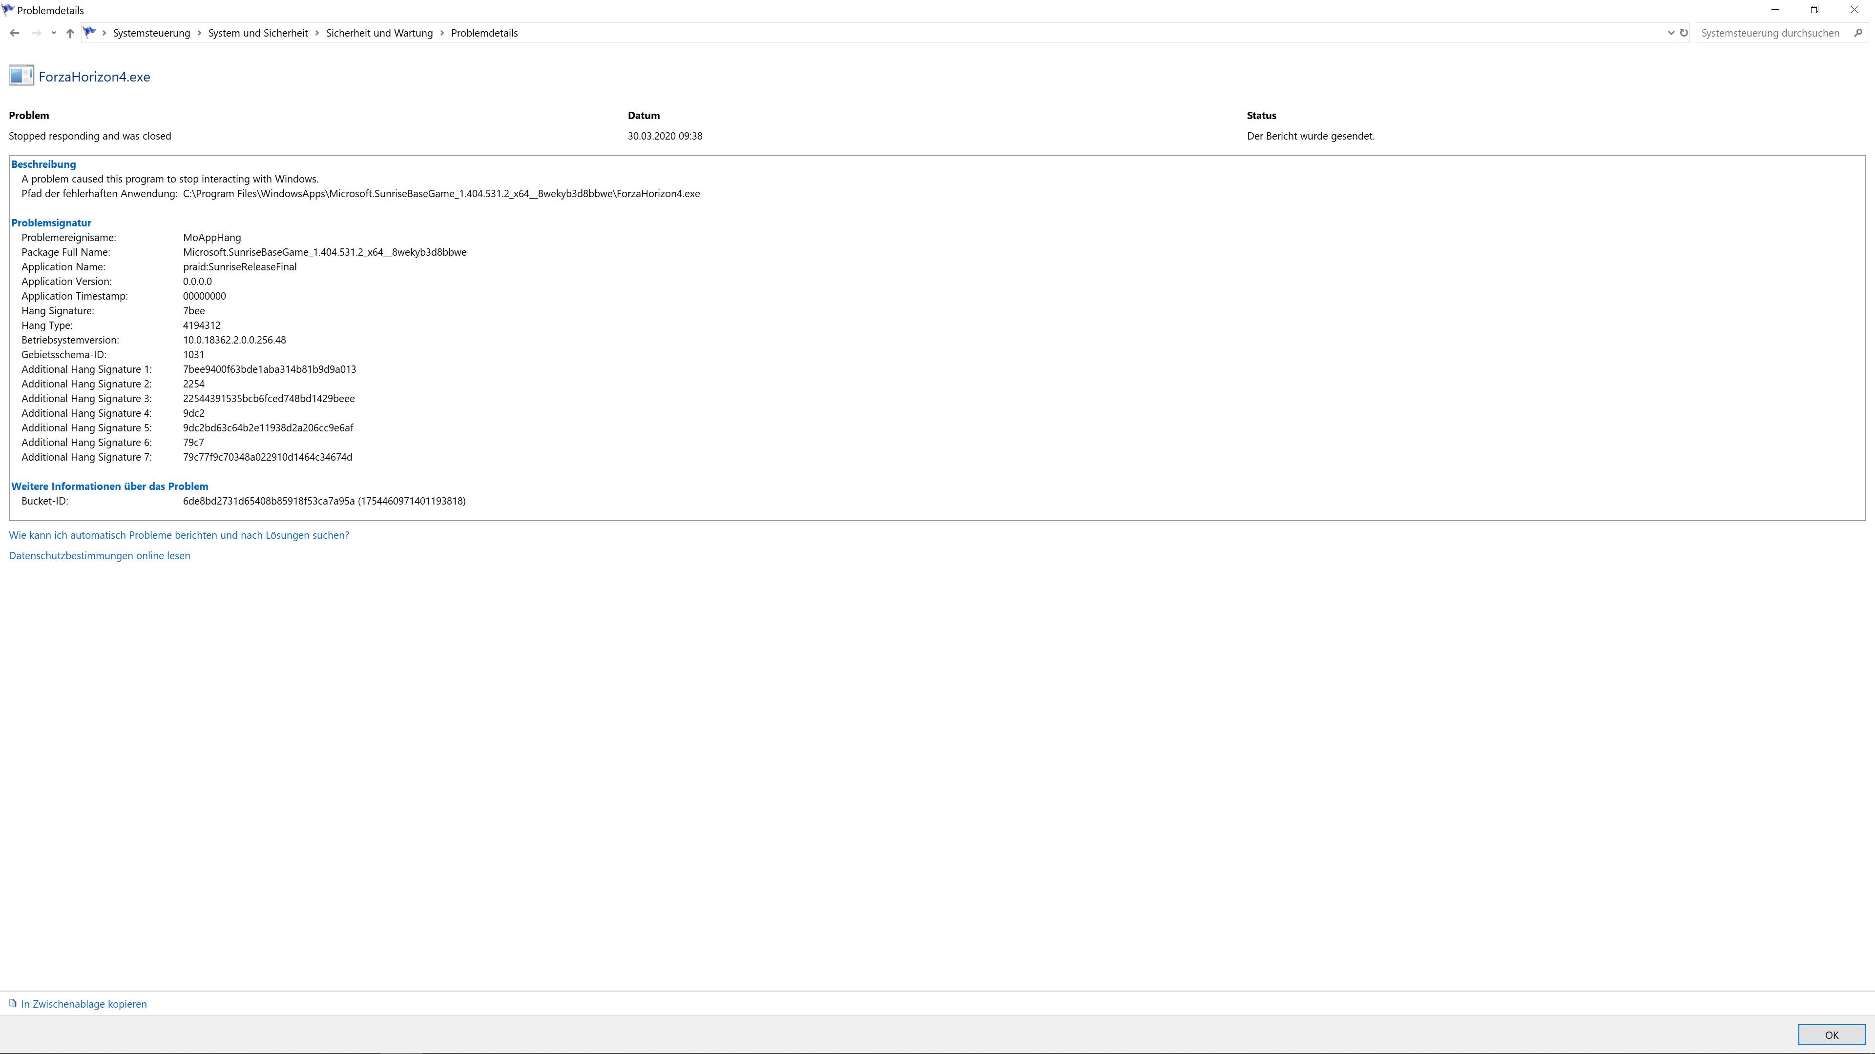Click the forward navigation arrow

coord(37,33)
